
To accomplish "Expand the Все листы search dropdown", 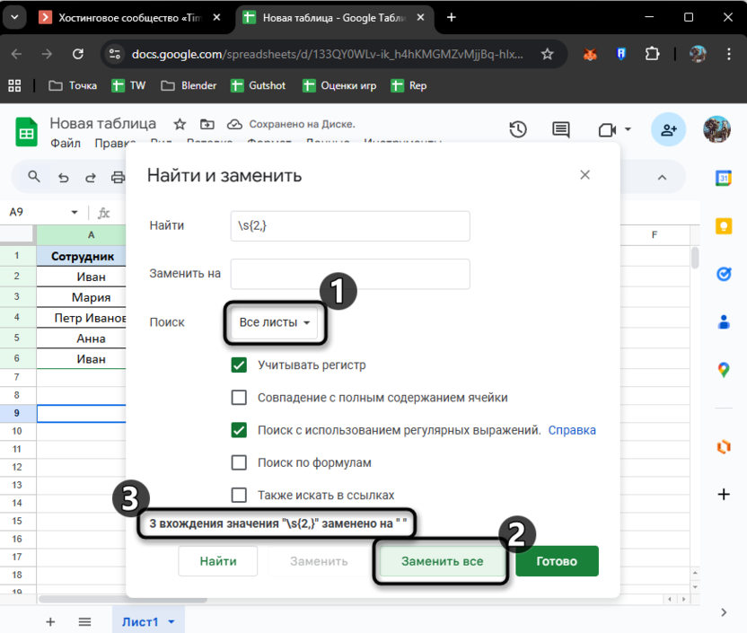I will [275, 322].
